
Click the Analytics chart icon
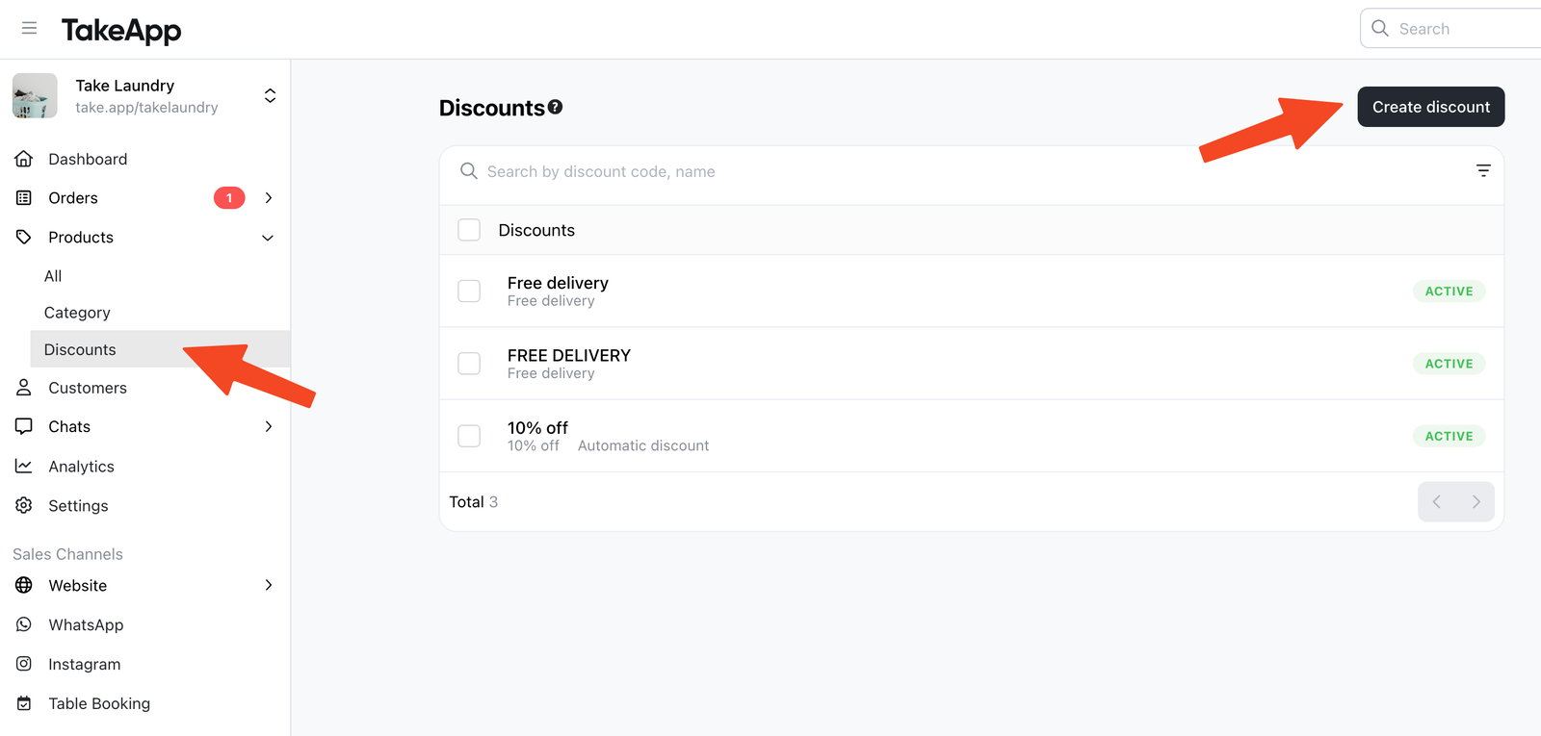(24, 466)
